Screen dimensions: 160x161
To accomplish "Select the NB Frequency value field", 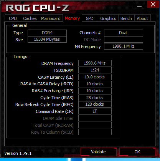I will [124, 46].
